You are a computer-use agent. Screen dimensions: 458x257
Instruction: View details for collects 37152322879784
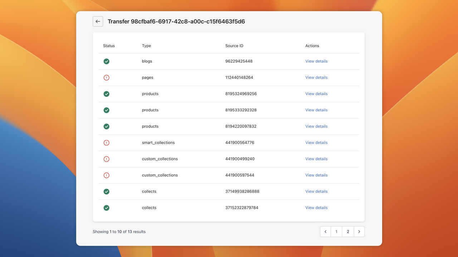tap(316, 208)
